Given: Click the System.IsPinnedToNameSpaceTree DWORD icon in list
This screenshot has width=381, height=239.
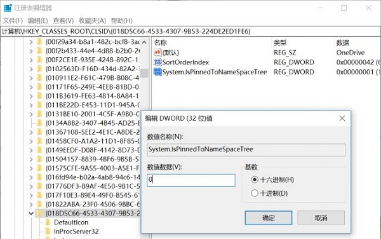Looking at the screenshot, I should pos(157,72).
